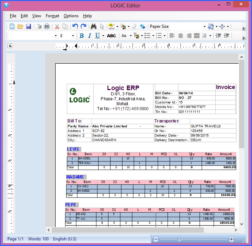
Task: Copy the selection
Action: [x=65, y=26]
